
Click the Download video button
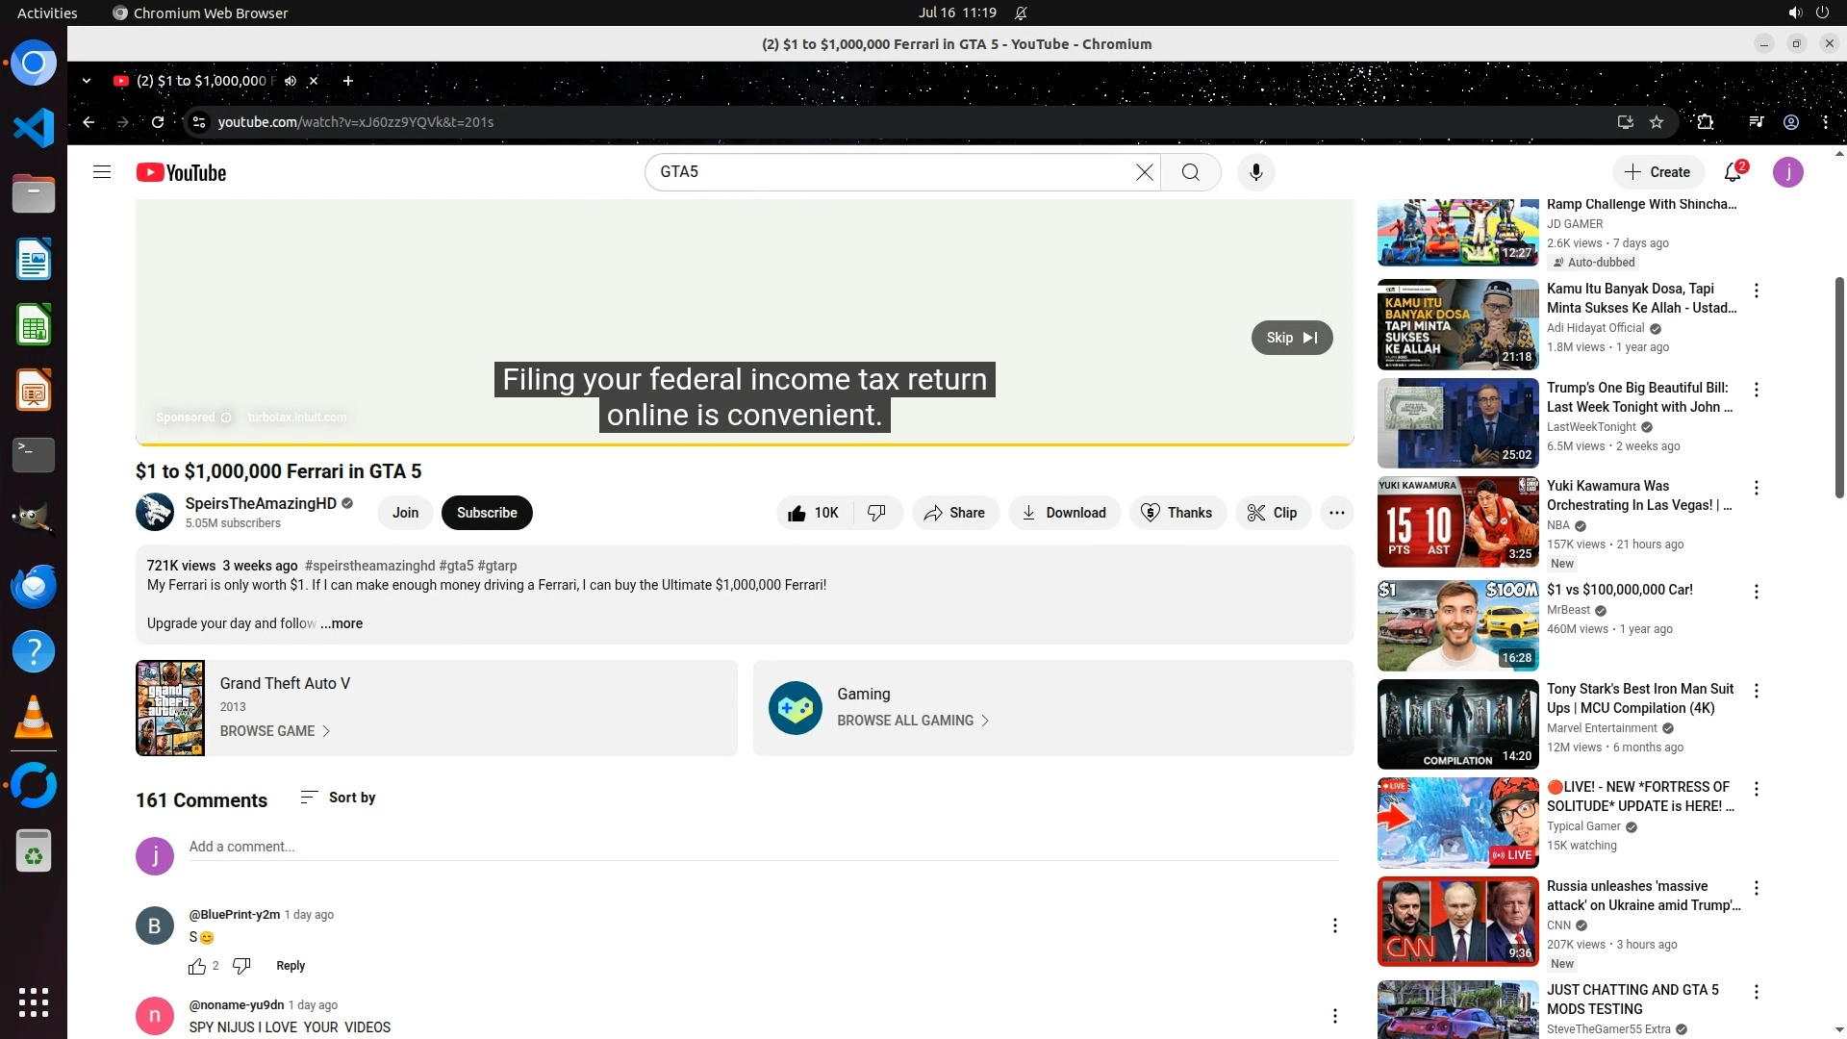[1063, 513]
